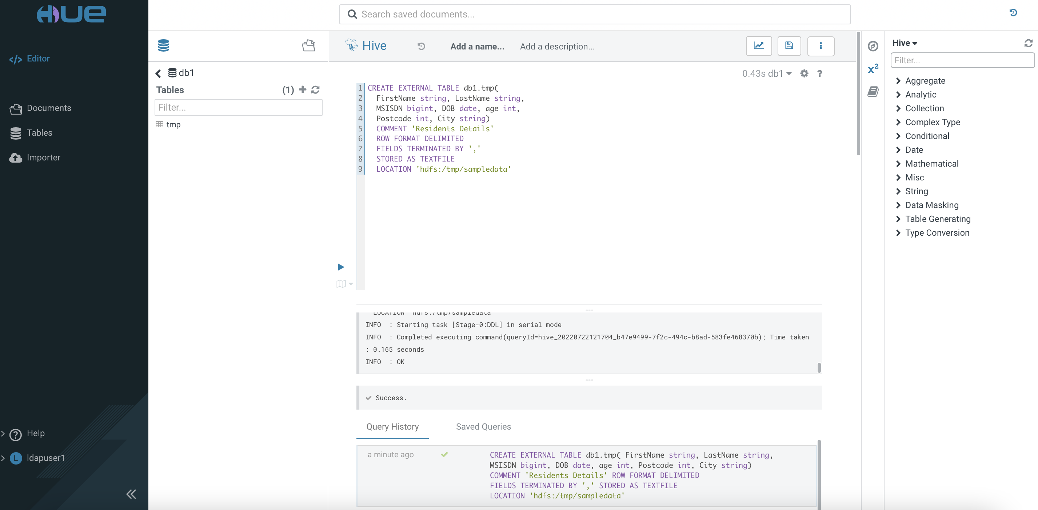Switch to the Saved Queries tab
The height and width of the screenshot is (510, 1038).
pos(483,427)
